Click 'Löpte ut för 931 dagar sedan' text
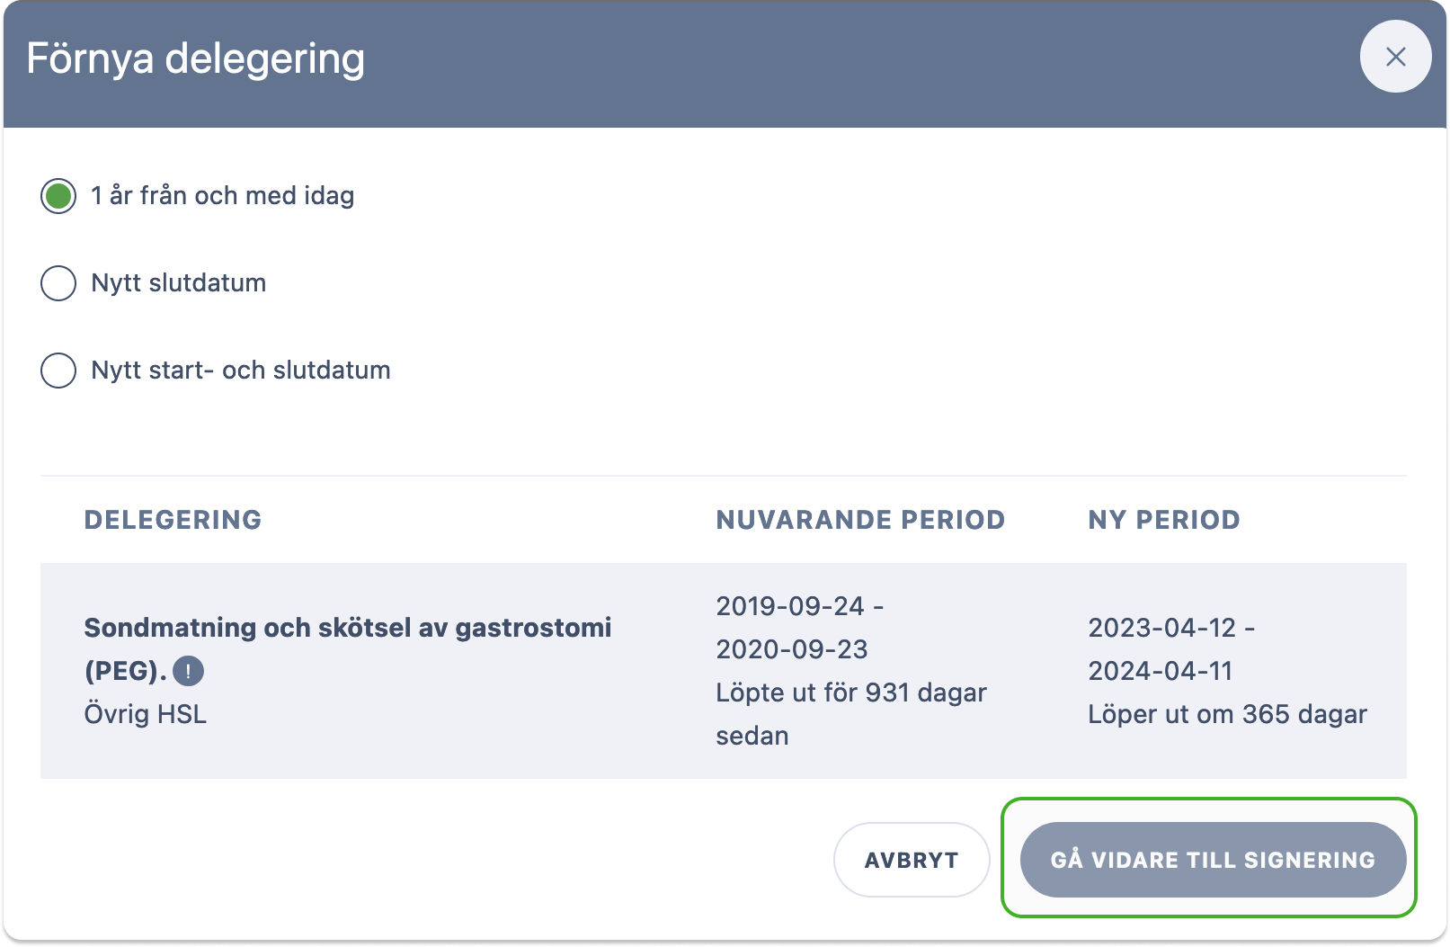1450x947 pixels. tap(851, 714)
